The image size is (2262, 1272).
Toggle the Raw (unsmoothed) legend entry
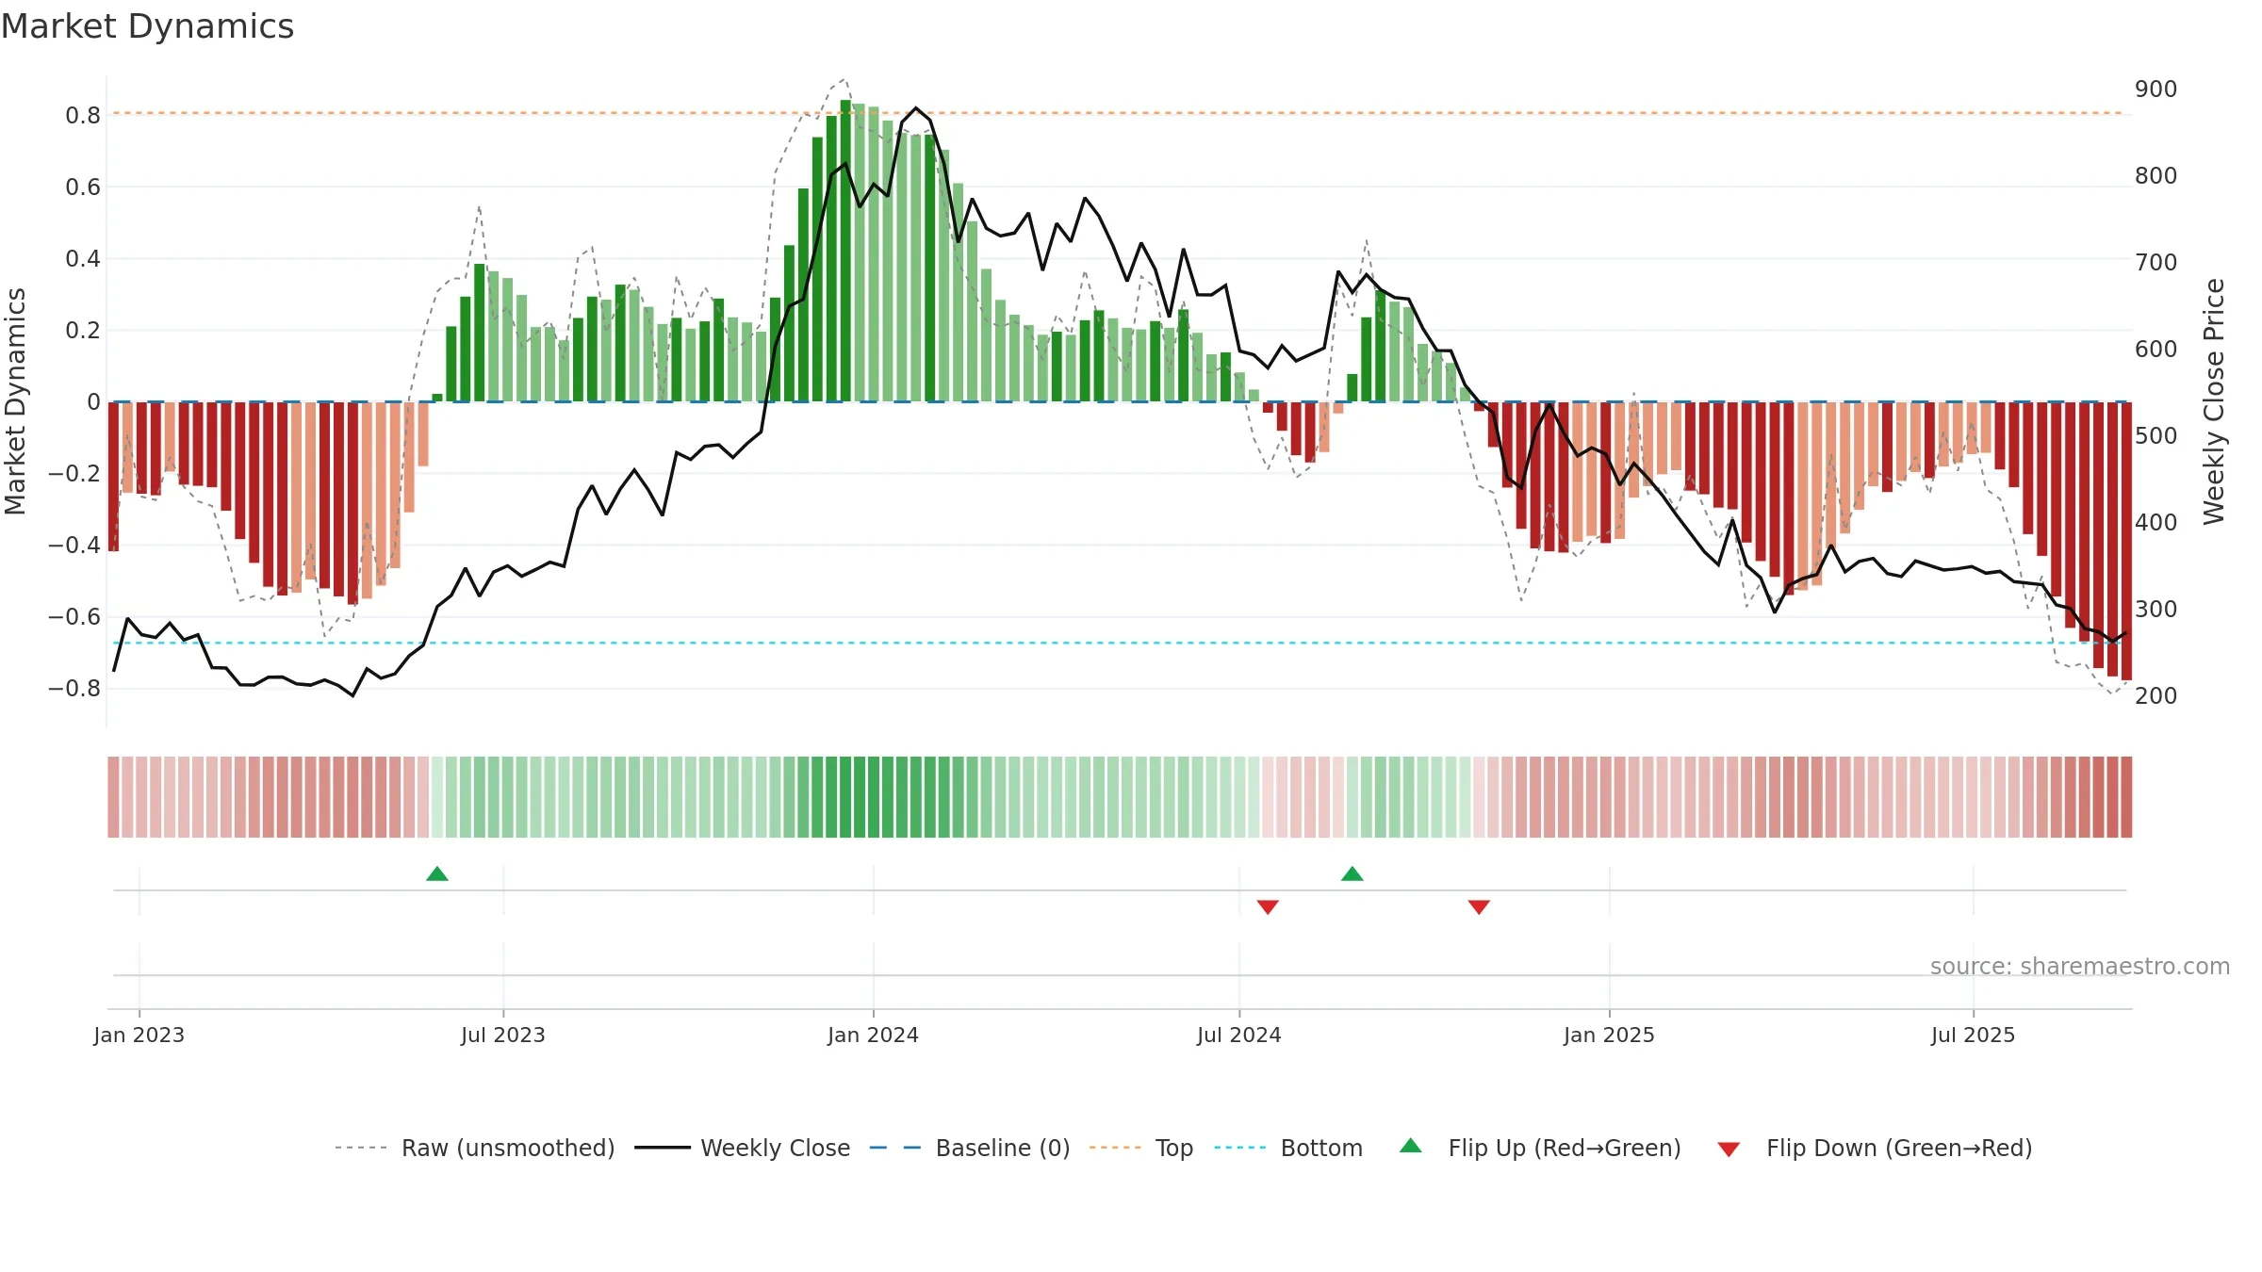[x=474, y=1148]
